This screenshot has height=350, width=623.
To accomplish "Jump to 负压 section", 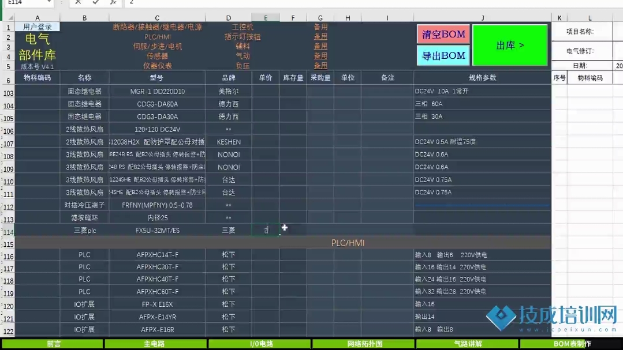I will [x=243, y=66].
